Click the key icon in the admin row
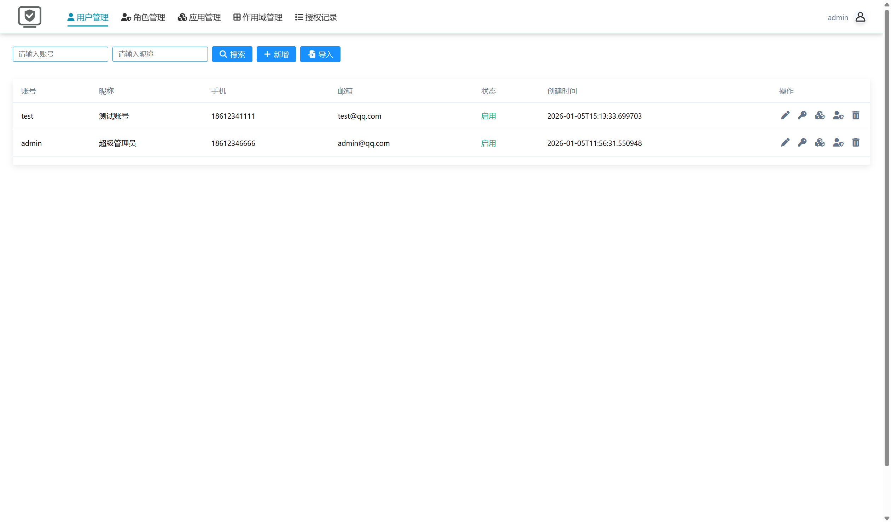 [x=802, y=143]
